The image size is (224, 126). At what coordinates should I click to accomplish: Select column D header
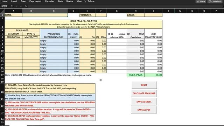click(x=73, y=11)
